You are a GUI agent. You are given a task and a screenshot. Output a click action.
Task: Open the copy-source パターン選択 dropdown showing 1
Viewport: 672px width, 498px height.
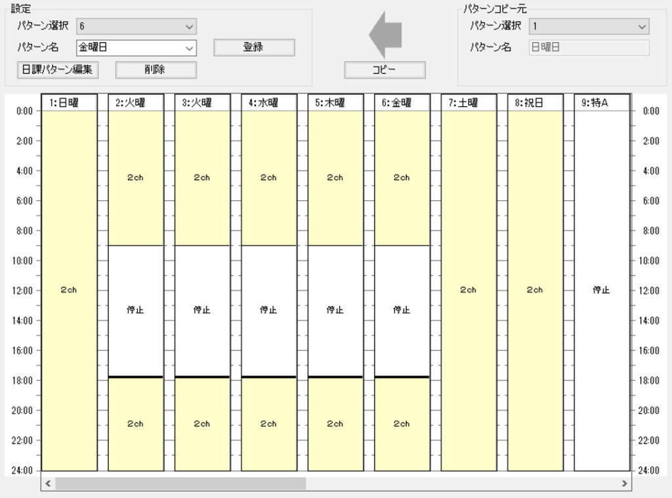642,26
